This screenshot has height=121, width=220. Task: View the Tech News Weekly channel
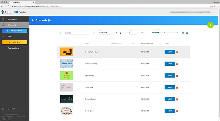tap(170, 64)
